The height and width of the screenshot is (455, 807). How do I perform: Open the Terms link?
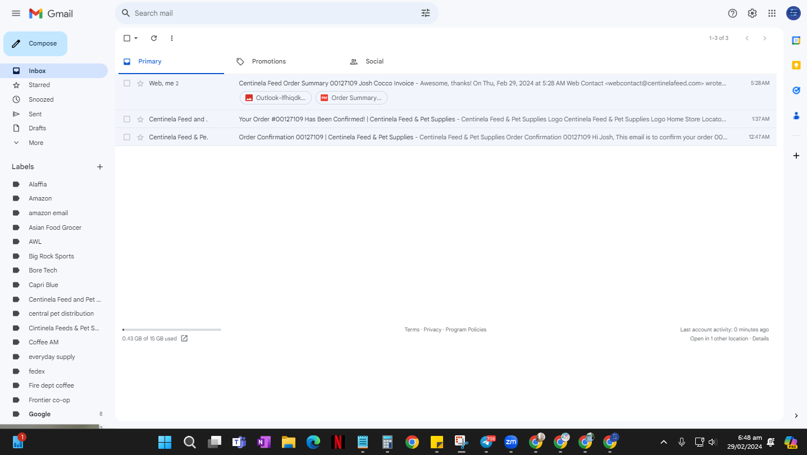tap(412, 330)
